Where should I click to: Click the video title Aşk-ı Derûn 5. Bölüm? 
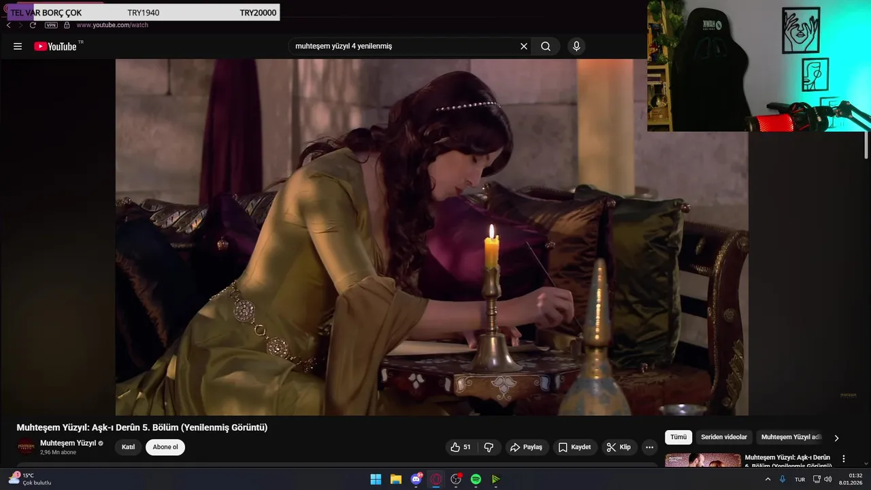click(x=142, y=427)
